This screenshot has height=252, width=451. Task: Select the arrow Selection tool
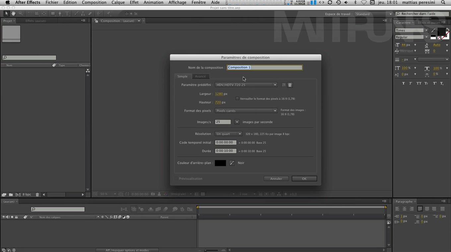tap(6, 14)
